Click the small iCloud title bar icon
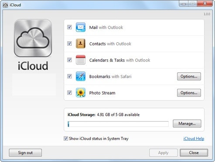 tap(5, 5)
